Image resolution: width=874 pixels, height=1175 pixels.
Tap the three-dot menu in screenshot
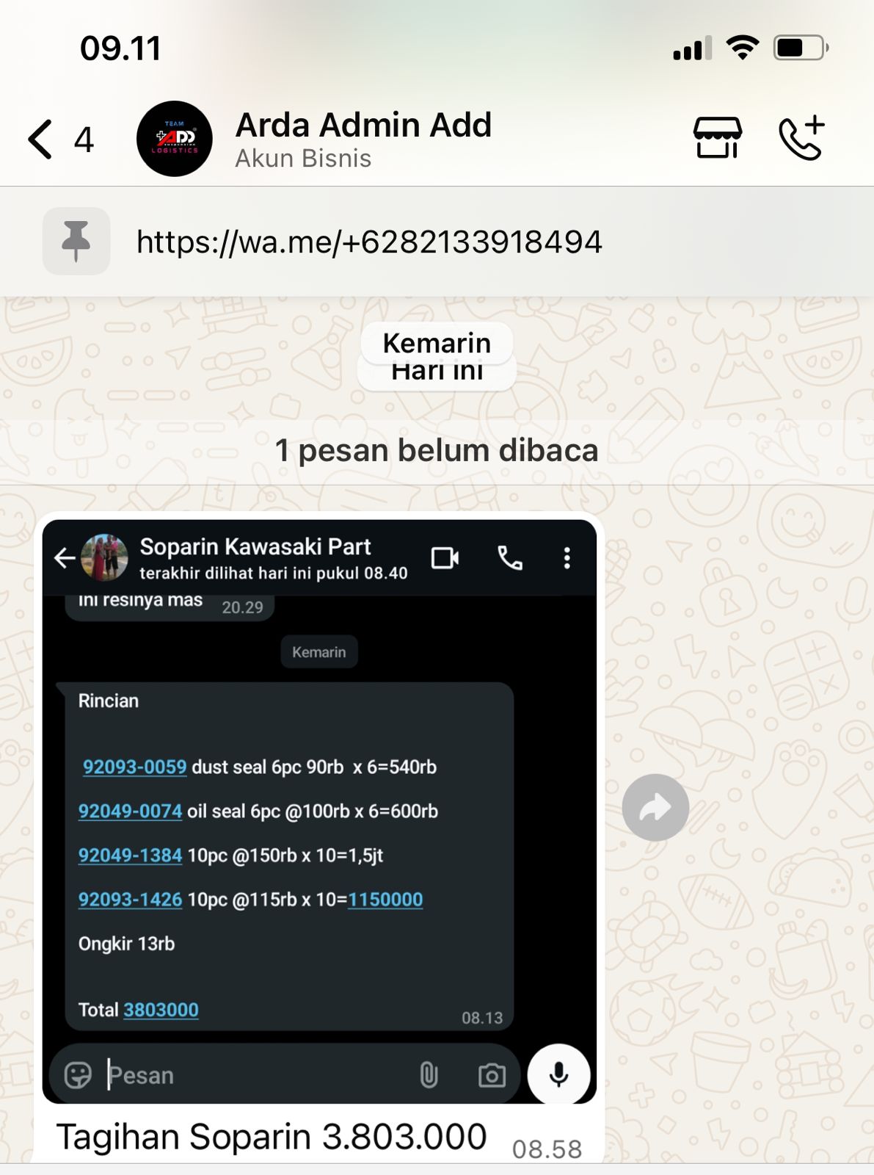click(x=567, y=558)
